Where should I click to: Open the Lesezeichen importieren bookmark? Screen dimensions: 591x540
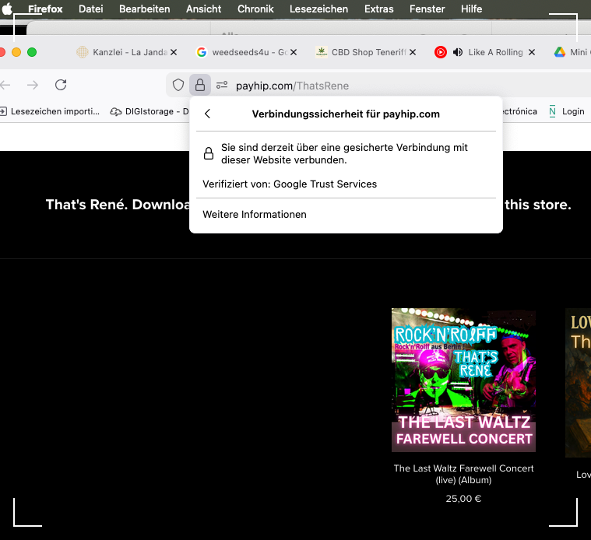click(x=51, y=111)
